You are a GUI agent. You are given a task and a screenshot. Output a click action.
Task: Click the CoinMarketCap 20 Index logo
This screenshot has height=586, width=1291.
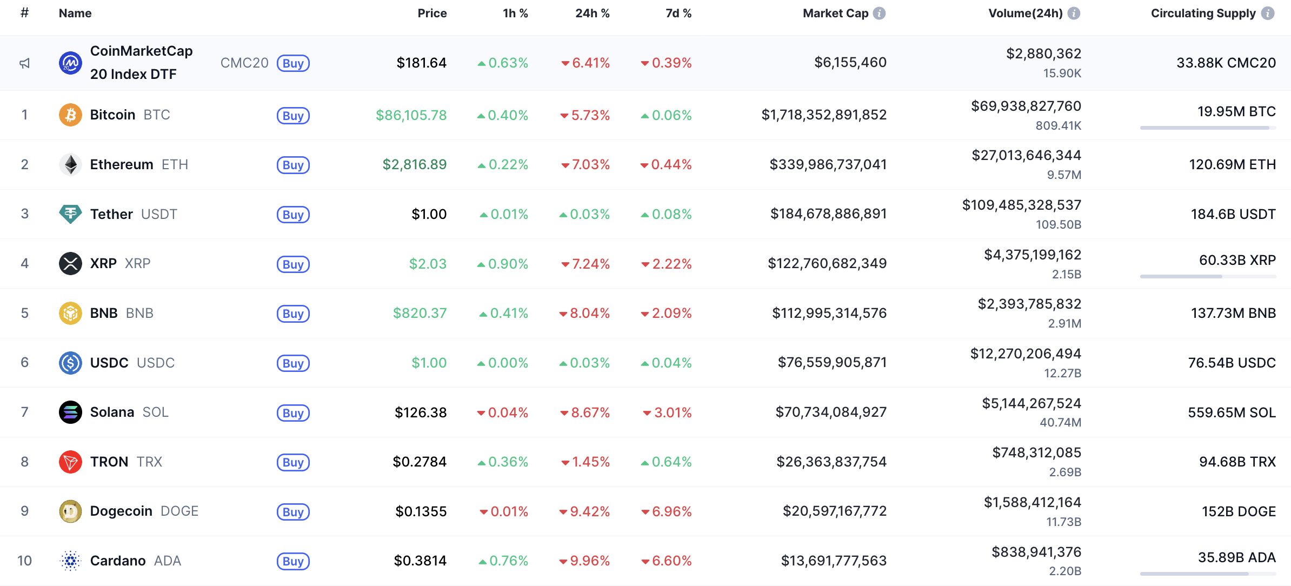point(70,63)
